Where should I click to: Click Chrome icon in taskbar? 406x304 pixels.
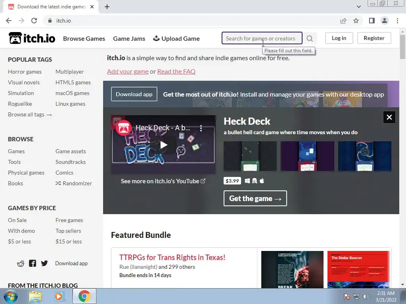[84, 296]
